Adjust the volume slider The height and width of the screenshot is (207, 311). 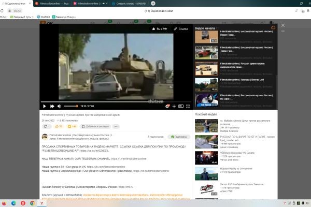coord(70,106)
